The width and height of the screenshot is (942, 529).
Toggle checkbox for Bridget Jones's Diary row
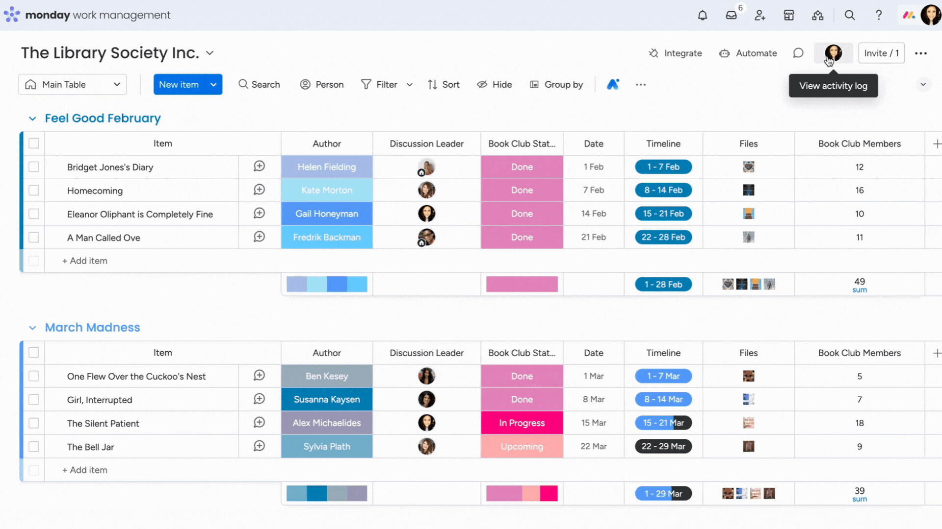[x=34, y=167]
